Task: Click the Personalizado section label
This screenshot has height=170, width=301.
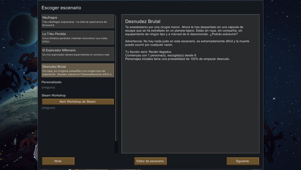Action: (x=51, y=82)
